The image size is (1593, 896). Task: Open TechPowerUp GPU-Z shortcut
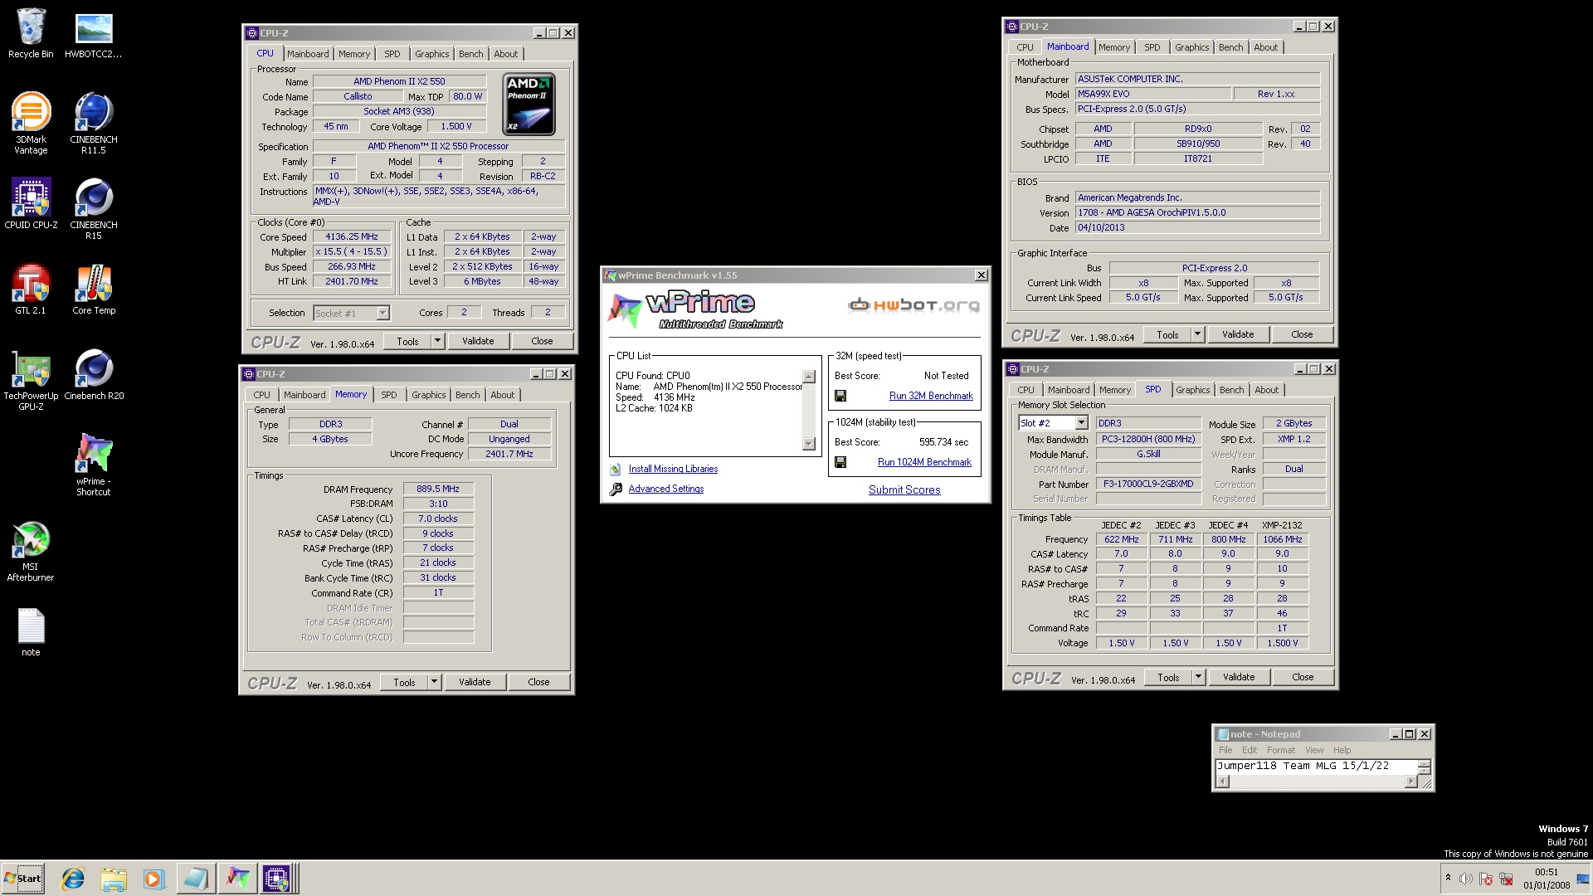[x=31, y=380]
